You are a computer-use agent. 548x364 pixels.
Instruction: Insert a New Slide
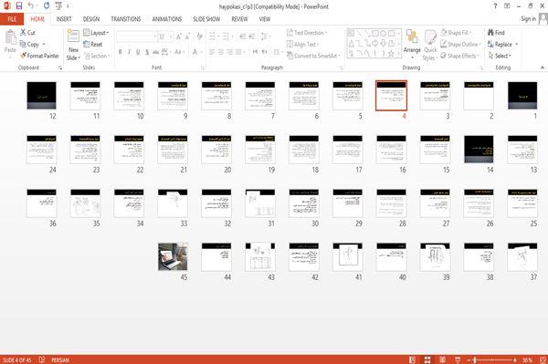[73, 46]
